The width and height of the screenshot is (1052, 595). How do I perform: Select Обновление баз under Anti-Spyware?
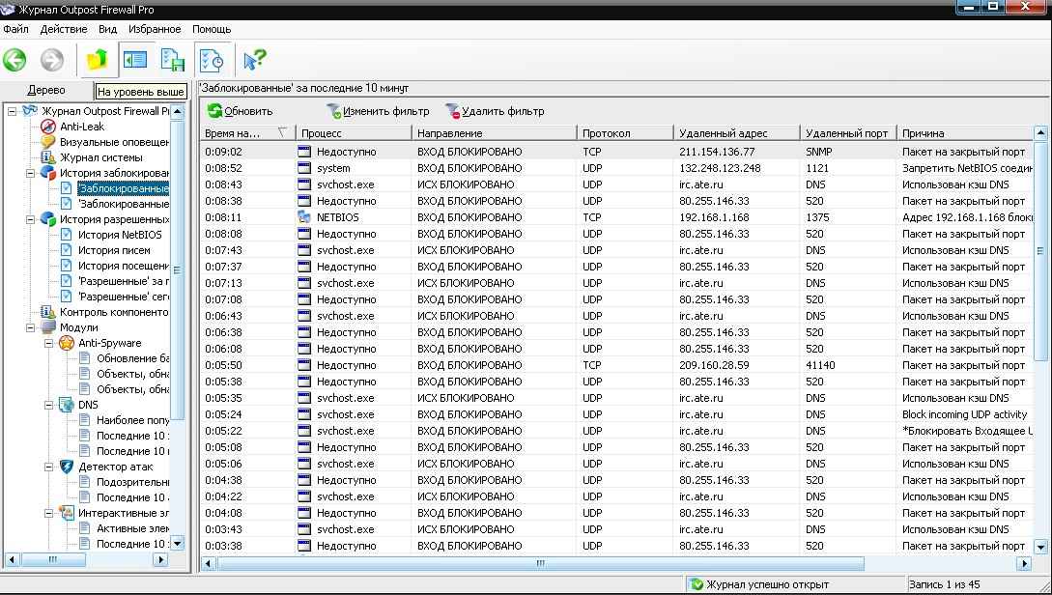[x=133, y=358]
